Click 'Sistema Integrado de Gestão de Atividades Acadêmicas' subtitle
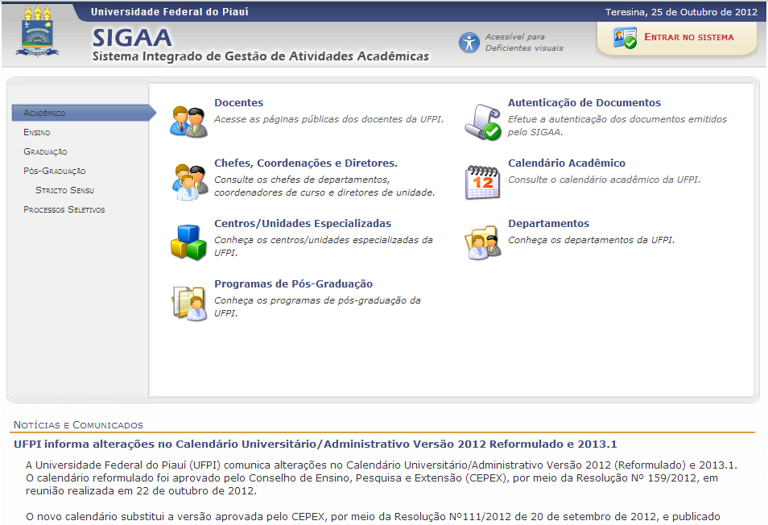 point(261,56)
